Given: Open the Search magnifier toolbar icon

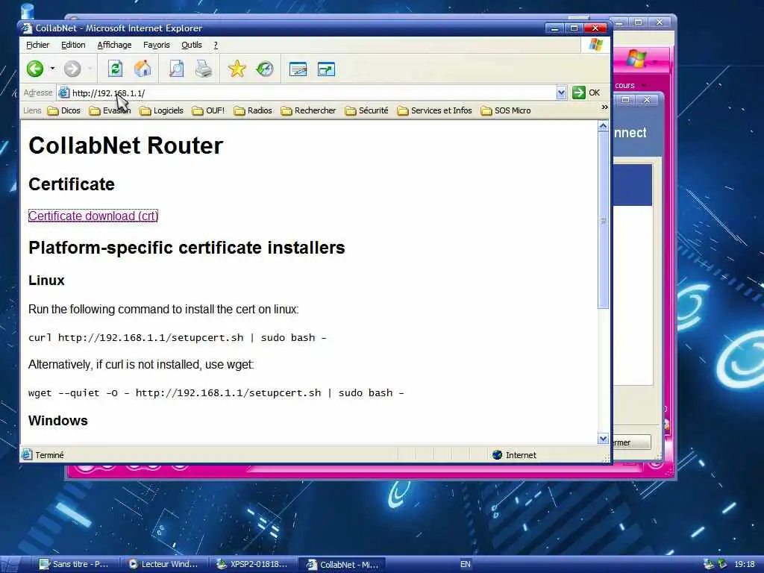Looking at the screenshot, I should pyautogui.click(x=176, y=69).
